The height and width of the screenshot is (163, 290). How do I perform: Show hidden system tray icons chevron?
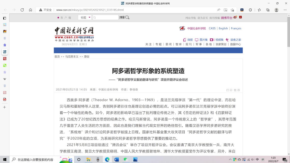[x=230, y=159]
